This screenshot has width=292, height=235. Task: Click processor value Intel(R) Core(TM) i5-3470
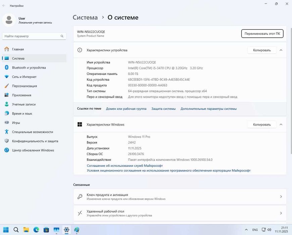click(x=165, y=68)
